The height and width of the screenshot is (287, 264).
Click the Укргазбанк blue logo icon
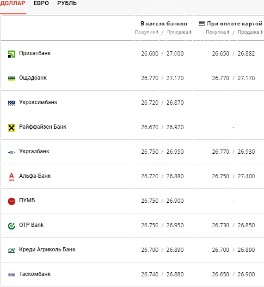click(x=12, y=152)
